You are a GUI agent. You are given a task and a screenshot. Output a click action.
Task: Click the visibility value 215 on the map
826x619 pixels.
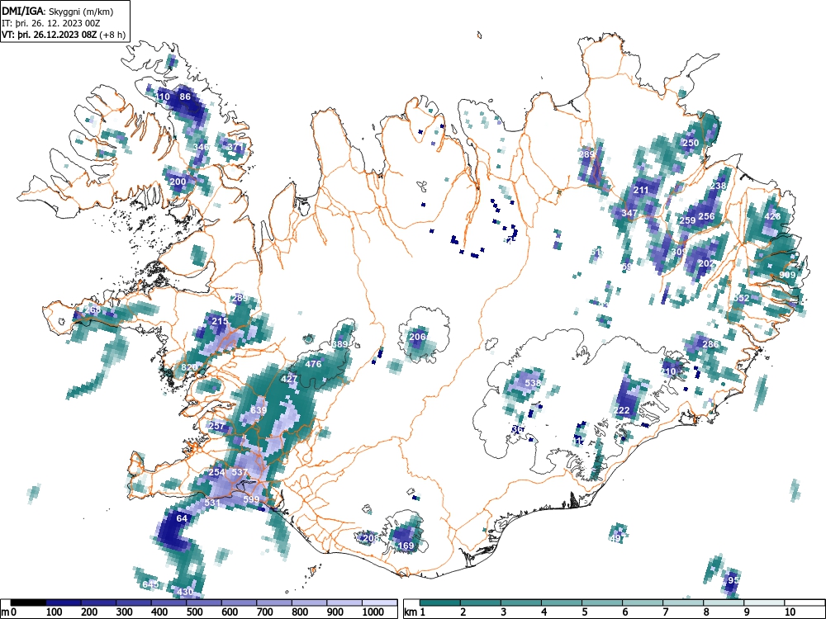point(220,321)
